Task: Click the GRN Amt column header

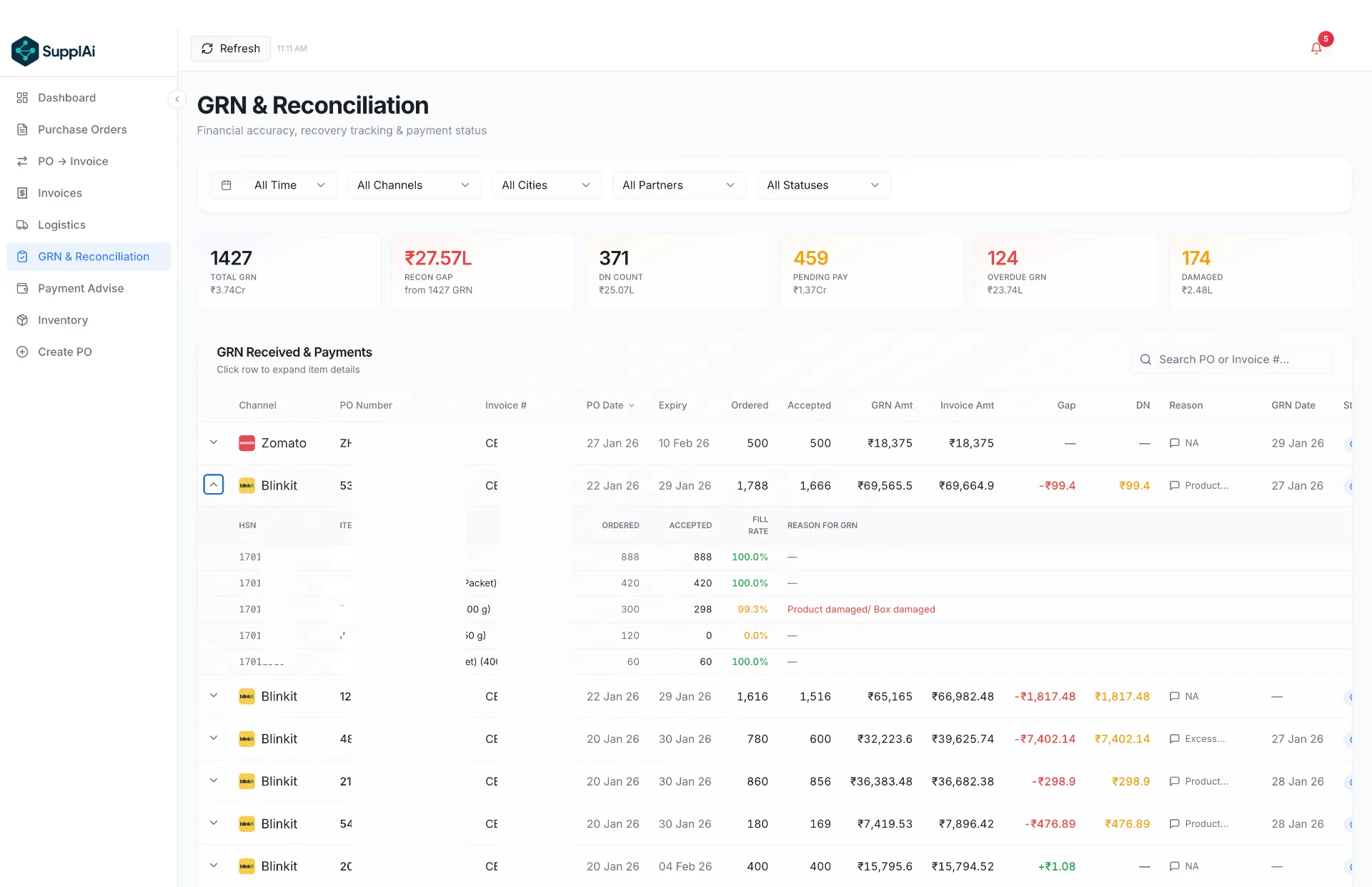Action: [892, 405]
